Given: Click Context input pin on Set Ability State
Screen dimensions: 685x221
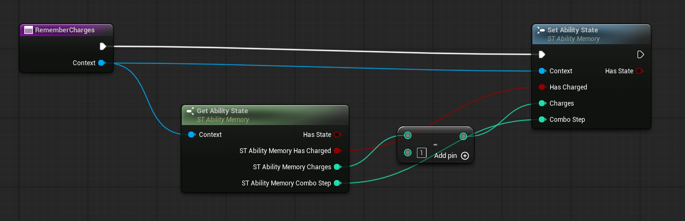Looking at the screenshot, I should (x=542, y=71).
